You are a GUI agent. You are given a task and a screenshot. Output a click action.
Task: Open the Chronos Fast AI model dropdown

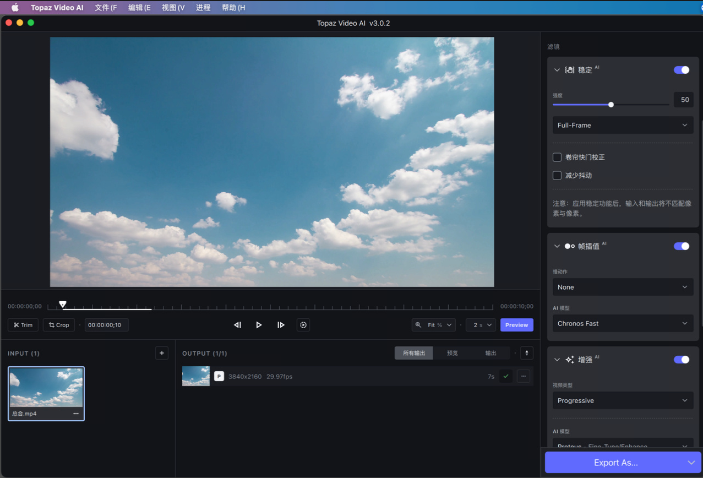[622, 323]
